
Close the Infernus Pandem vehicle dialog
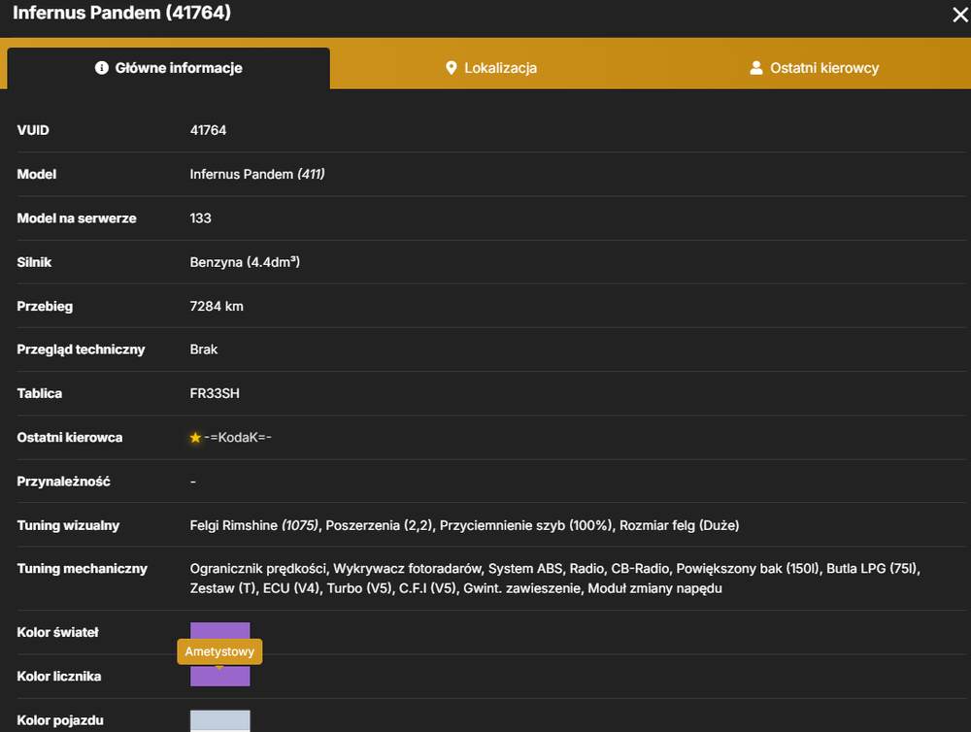pos(960,15)
